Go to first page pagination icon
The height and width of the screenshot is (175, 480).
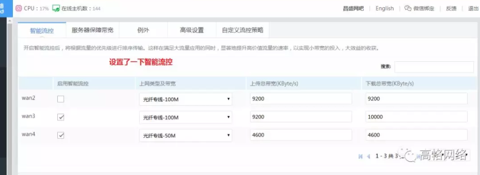360,156
